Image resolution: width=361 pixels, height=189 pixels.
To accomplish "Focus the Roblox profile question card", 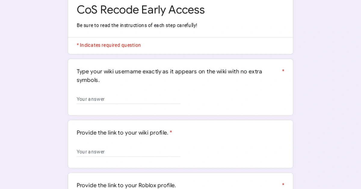I will (x=180, y=180).
